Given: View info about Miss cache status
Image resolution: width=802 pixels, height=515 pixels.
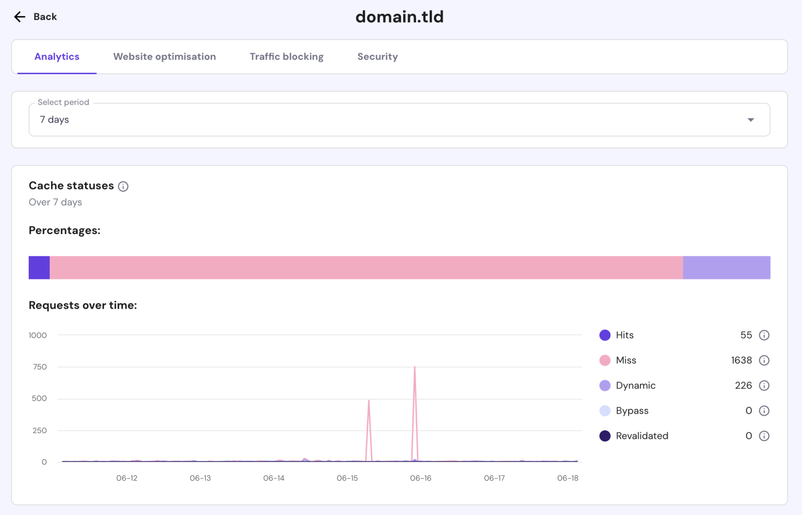Looking at the screenshot, I should point(764,360).
